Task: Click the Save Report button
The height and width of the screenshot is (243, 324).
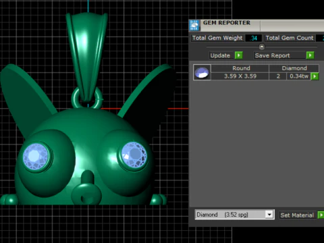Action: point(279,55)
